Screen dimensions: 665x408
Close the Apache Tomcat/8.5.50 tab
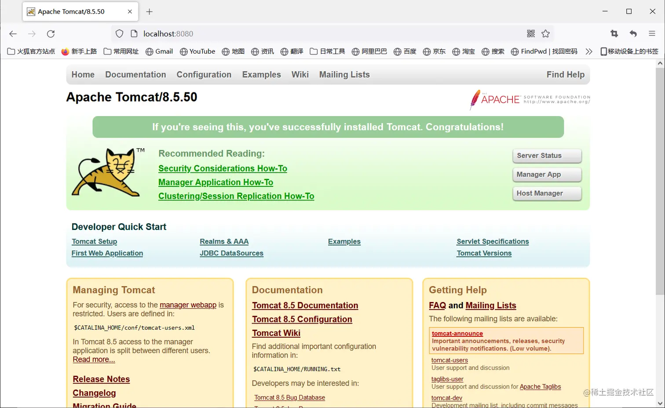130,11
